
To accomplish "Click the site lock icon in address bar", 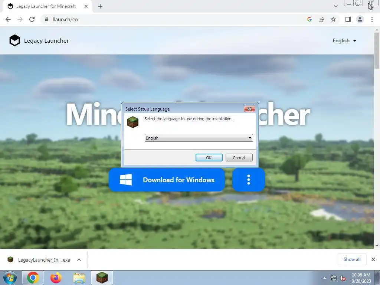I will point(47,19).
